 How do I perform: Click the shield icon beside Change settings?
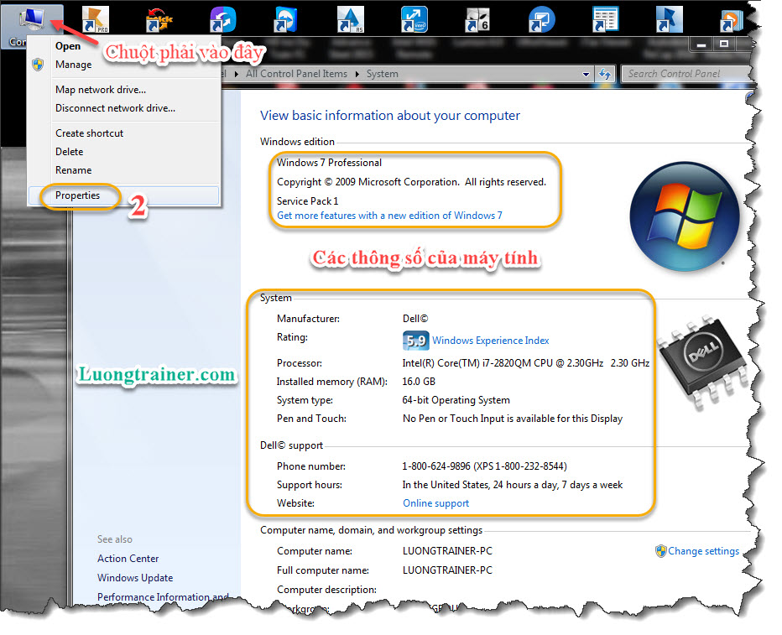tap(661, 551)
